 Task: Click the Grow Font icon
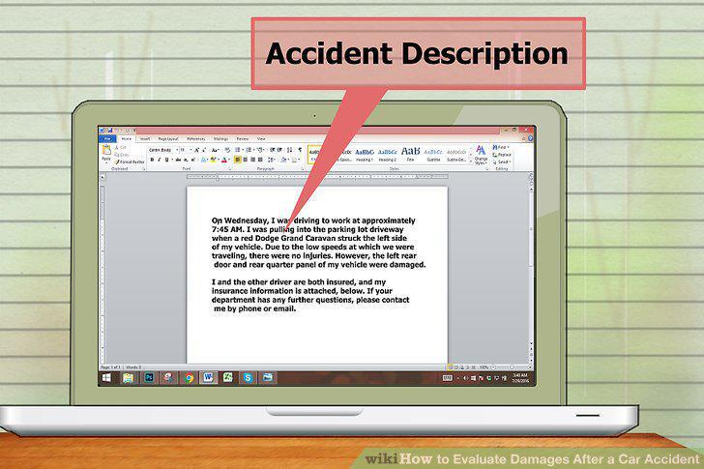196,150
